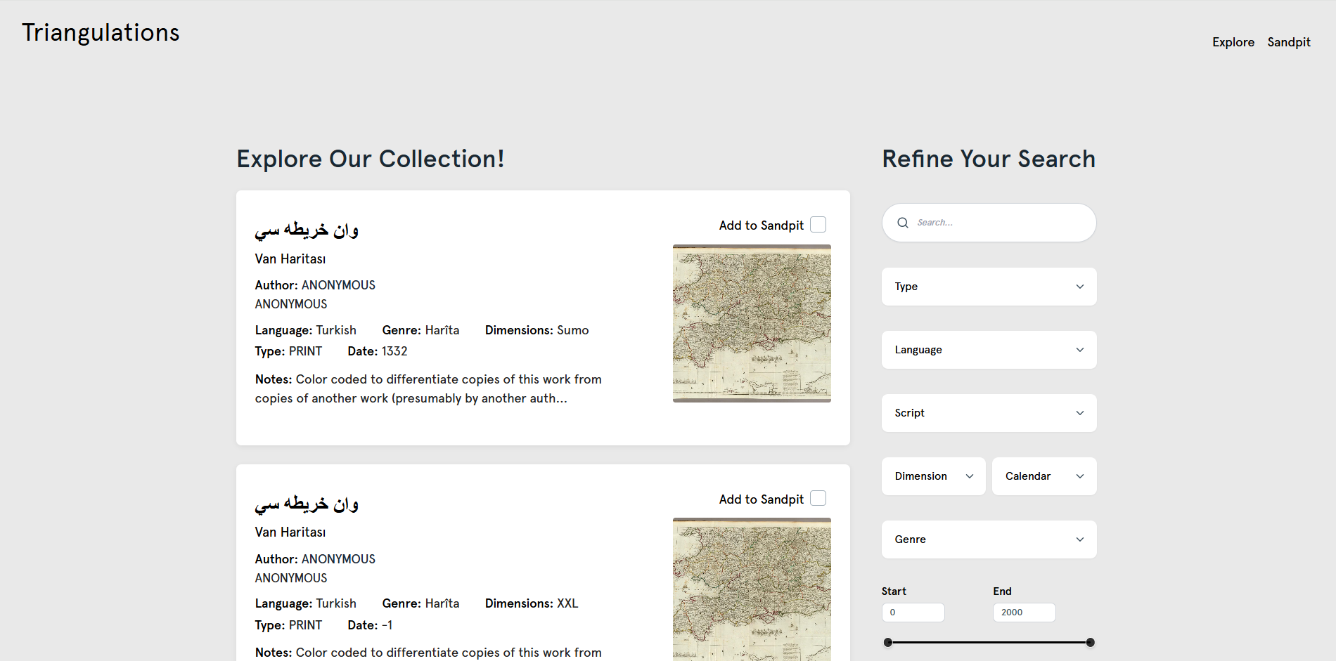Focus the End year input field
The image size is (1336, 661).
[1024, 613]
